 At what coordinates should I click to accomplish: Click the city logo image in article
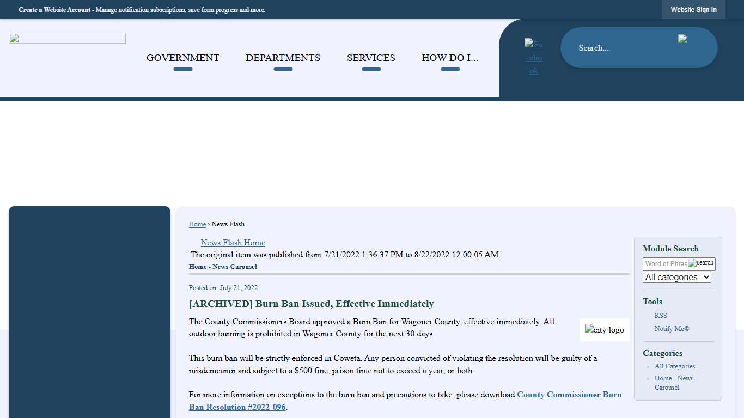(604, 330)
